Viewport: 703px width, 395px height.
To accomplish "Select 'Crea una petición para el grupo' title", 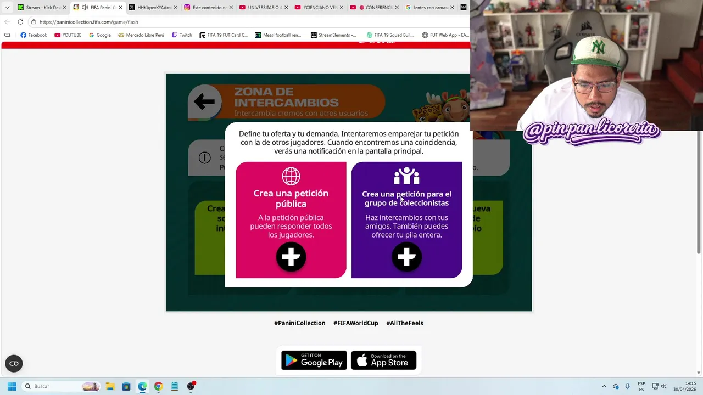I will tap(406, 199).
